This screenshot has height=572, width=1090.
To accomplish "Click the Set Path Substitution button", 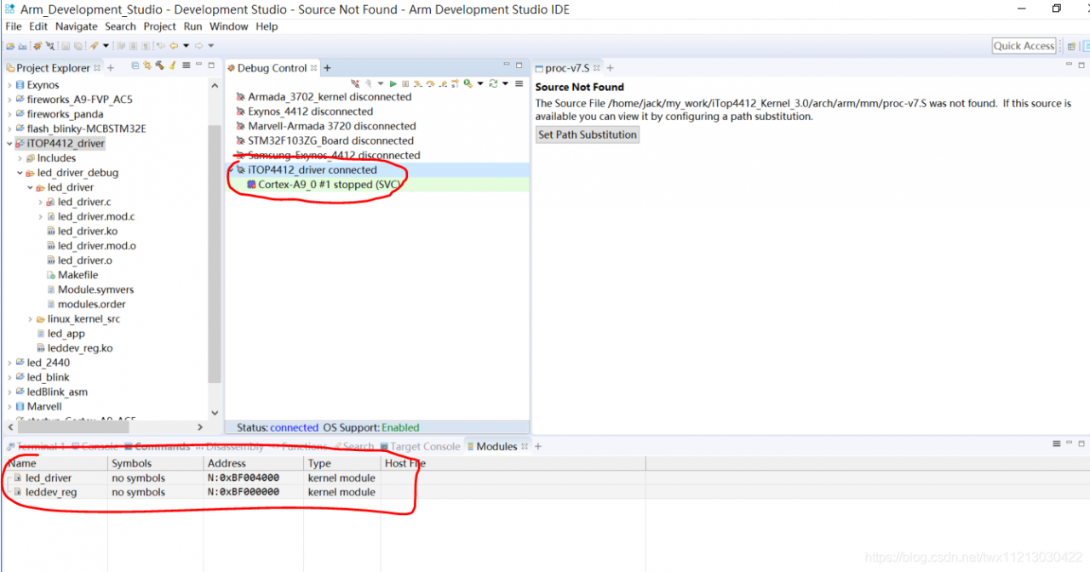I will pyautogui.click(x=588, y=134).
